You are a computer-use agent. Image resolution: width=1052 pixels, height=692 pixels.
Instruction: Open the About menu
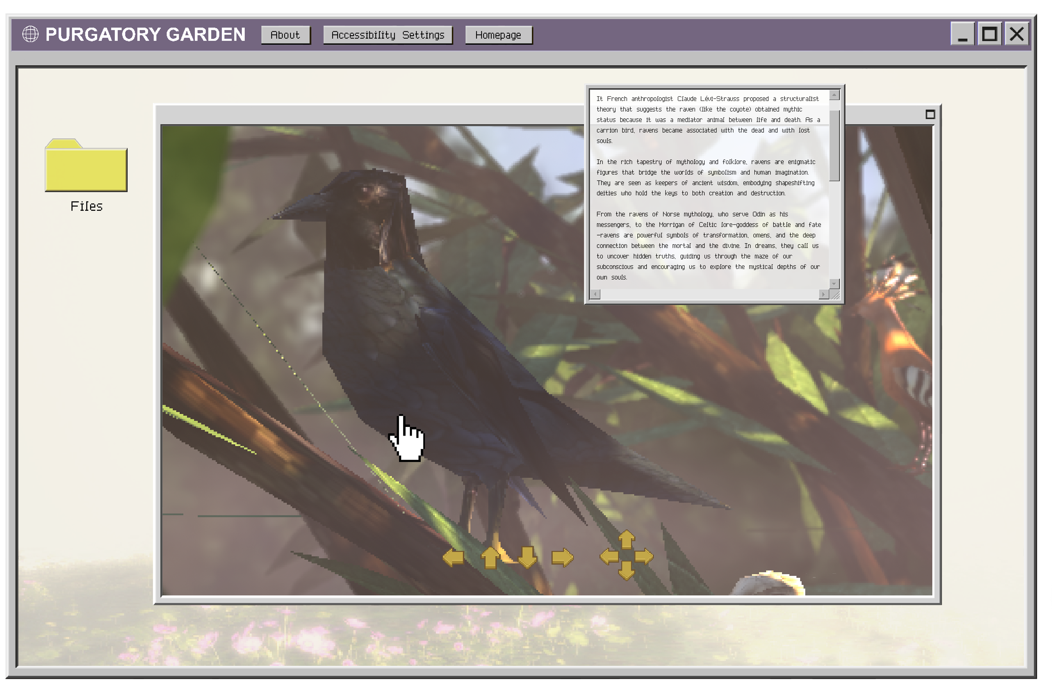coord(285,35)
